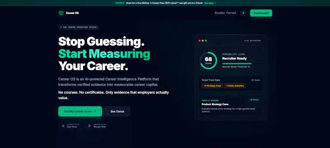This screenshot has height=148, width=330.
Task: Click the yellow dot in dashboard card
Action: [203, 41]
